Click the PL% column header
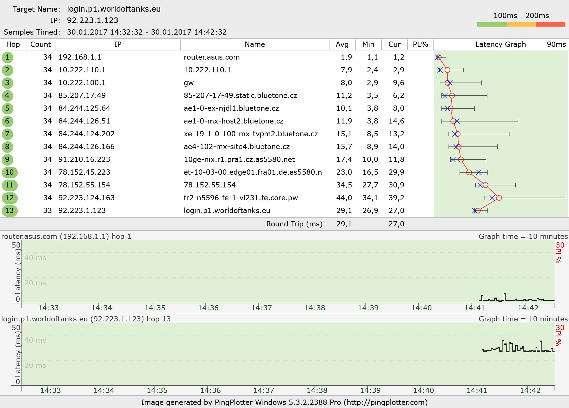This screenshot has height=408, width=569. [x=420, y=44]
